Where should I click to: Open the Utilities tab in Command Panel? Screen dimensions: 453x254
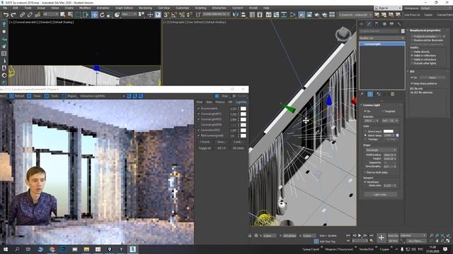point(399,24)
